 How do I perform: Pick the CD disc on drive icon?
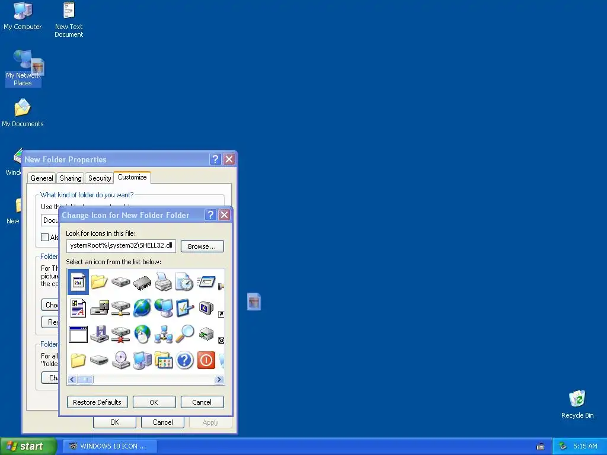pyautogui.click(x=121, y=360)
